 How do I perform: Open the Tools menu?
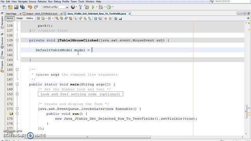click(81, 2)
